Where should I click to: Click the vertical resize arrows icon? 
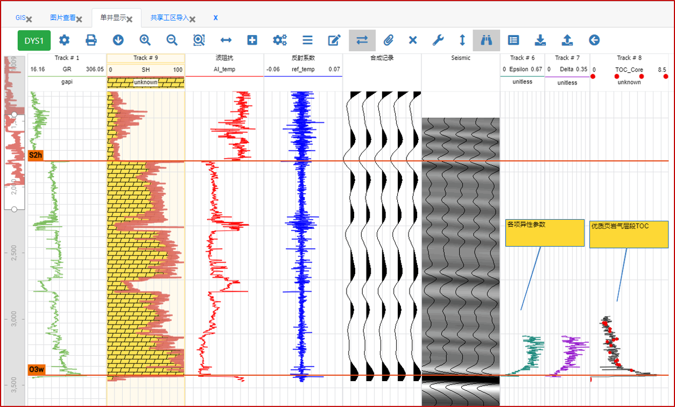[x=462, y=40]
